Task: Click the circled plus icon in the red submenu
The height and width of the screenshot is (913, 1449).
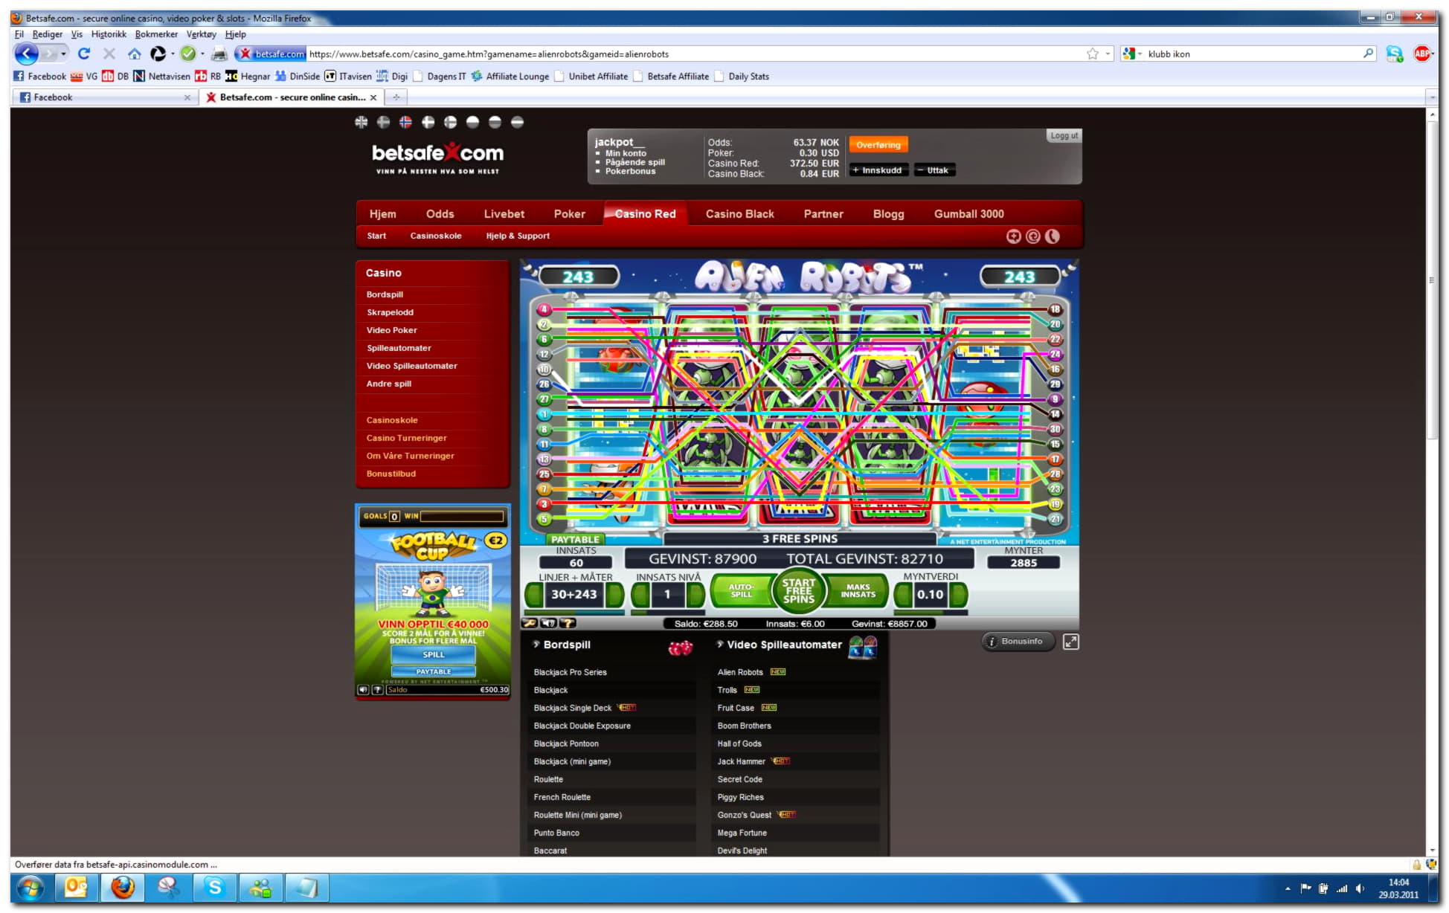Action: [1013, 236]
